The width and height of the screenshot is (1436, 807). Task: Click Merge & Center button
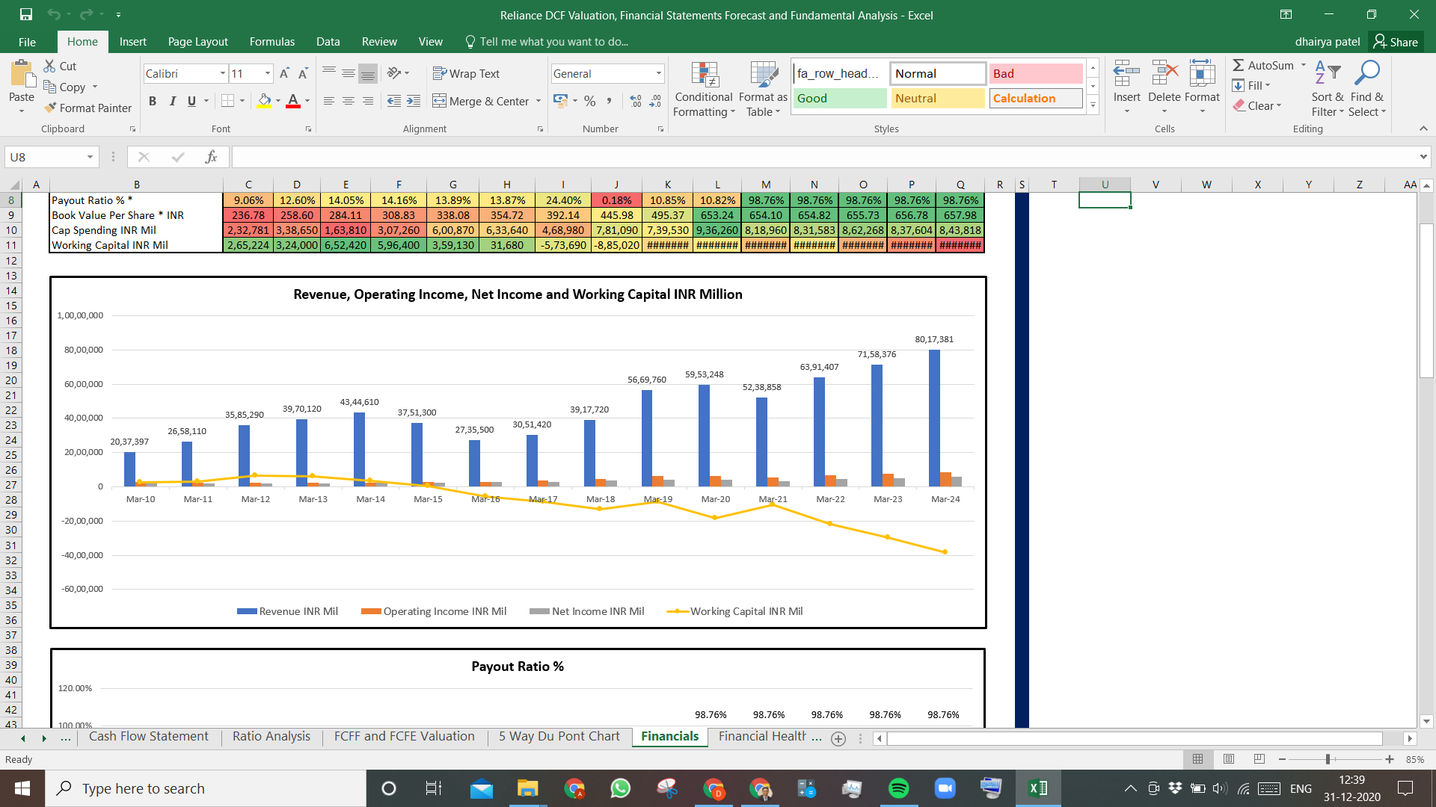click(x=481, y=101)
